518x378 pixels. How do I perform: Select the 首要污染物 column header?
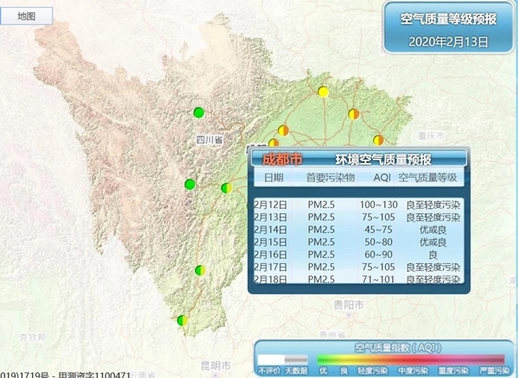tap(328, 177)
